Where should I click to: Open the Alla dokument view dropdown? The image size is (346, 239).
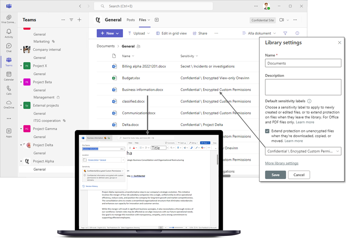click(259, 33)
